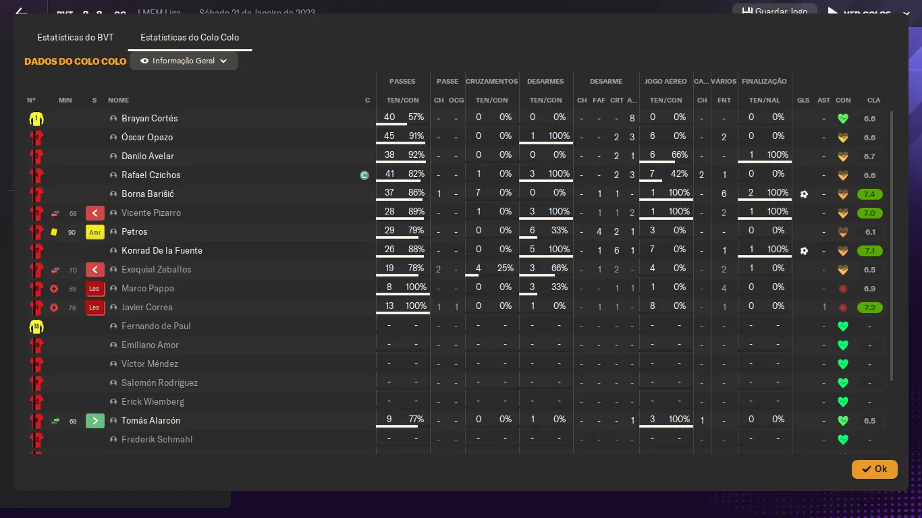Click person icon beside Danilo Avelar
Screen dimensions: 922x518
click(113, 156)
